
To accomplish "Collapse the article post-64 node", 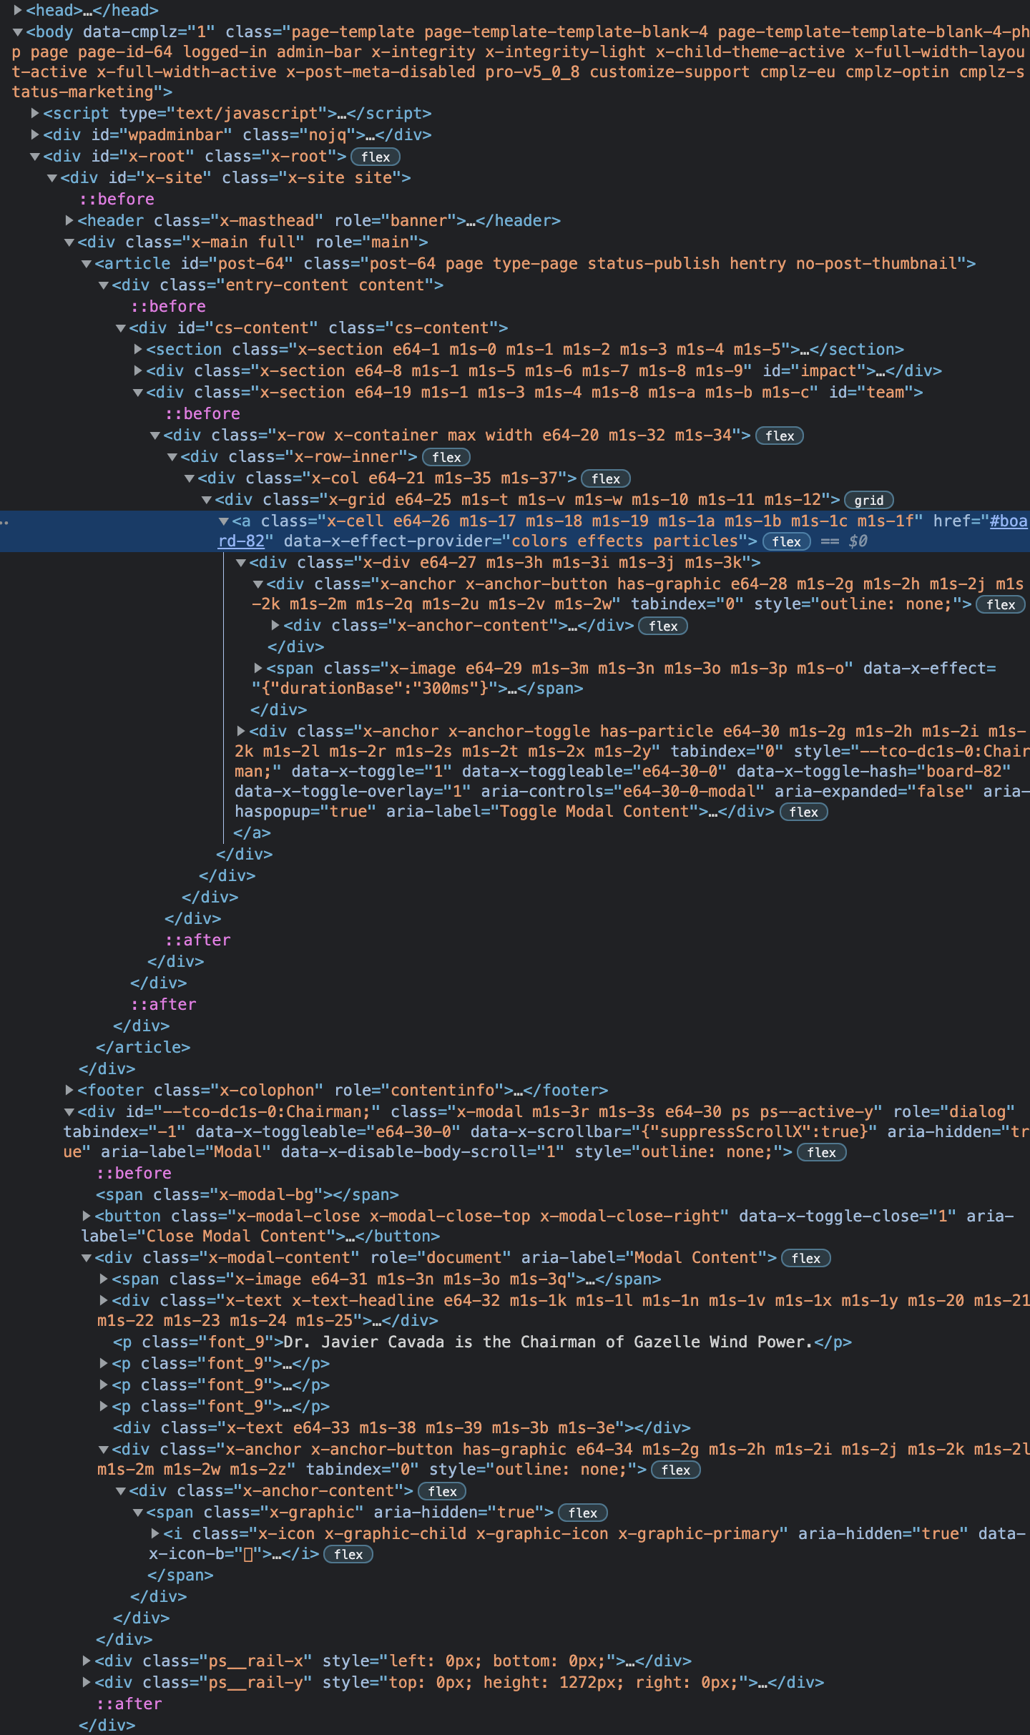I will [87, 263].
